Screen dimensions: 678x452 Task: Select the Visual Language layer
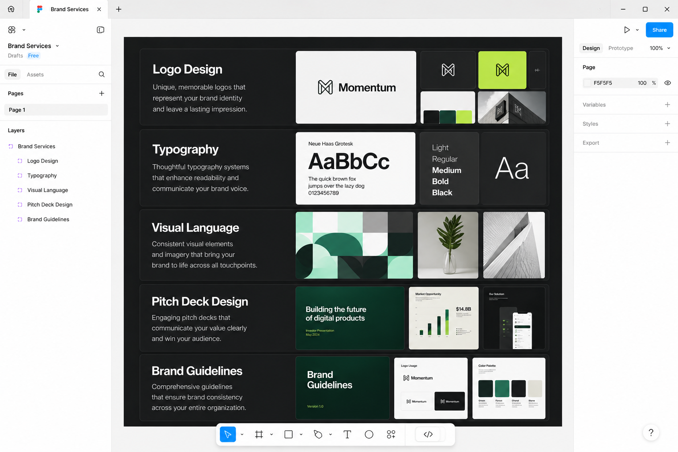point(48,190)
